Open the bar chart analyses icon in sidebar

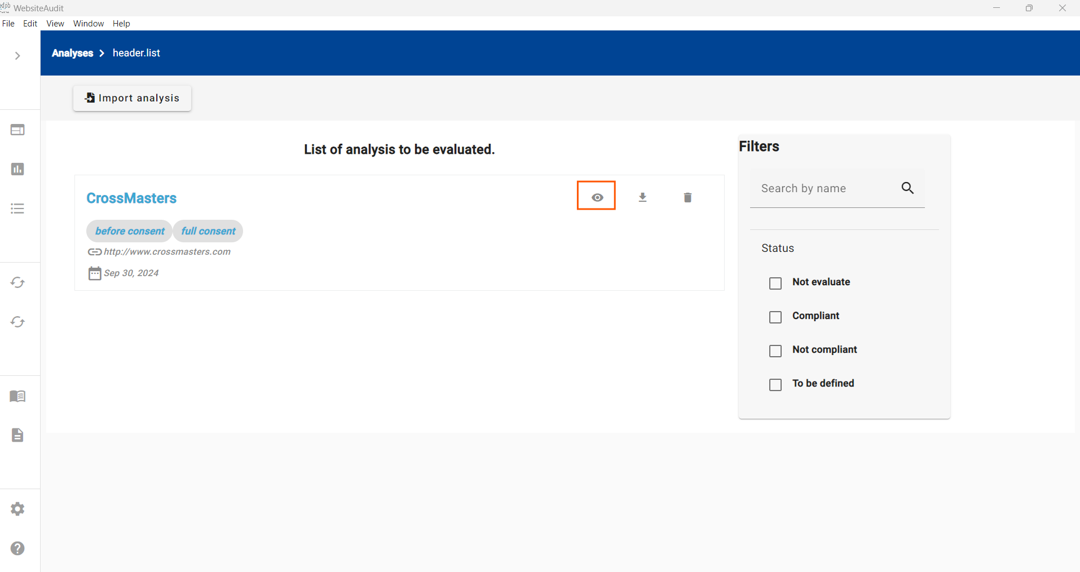click(x=17, y=169)
